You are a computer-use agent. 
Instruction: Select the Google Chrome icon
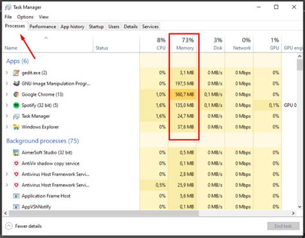click(16, 95)
